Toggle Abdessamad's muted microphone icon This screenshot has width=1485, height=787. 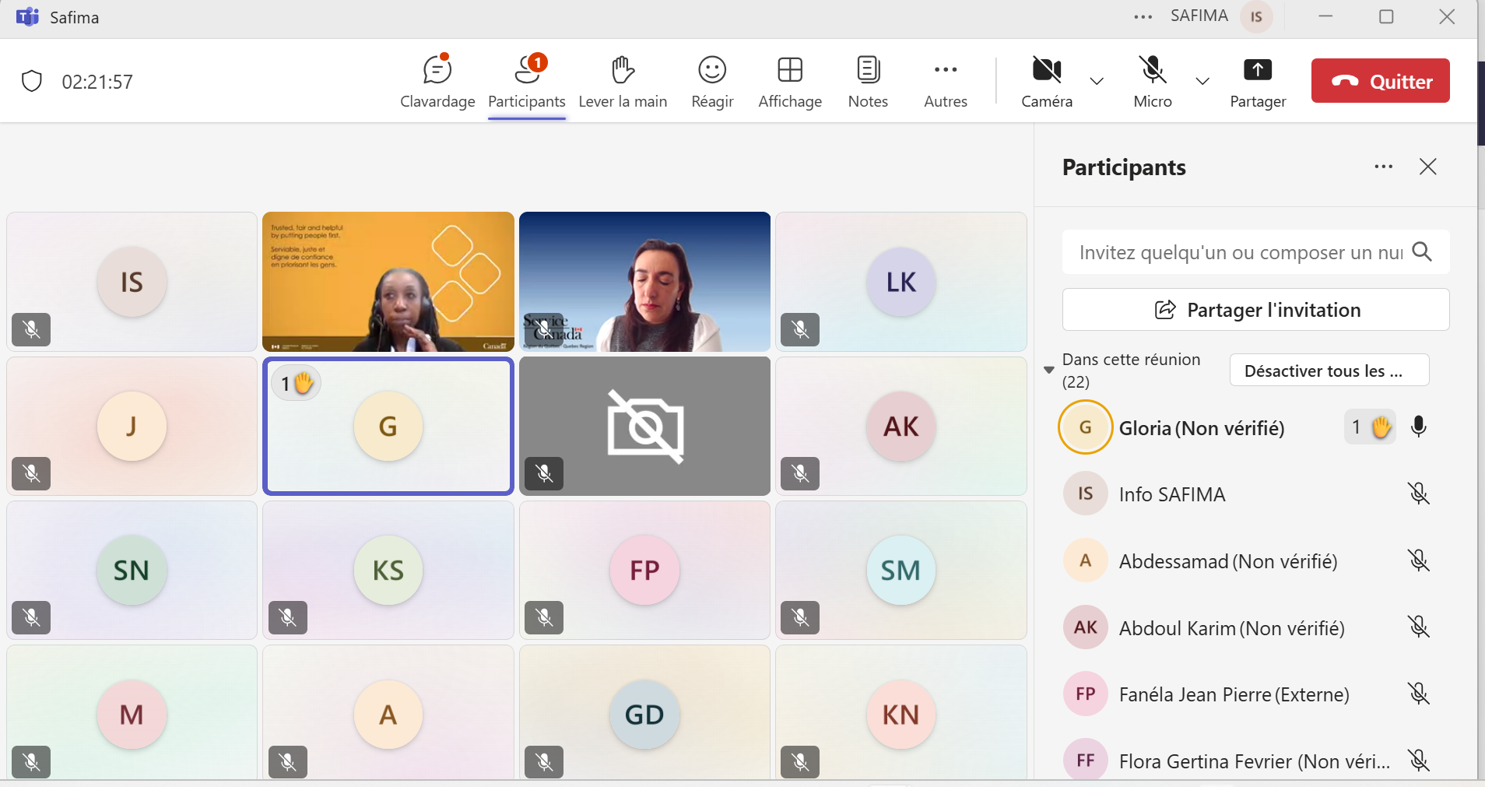point(1419,560)
